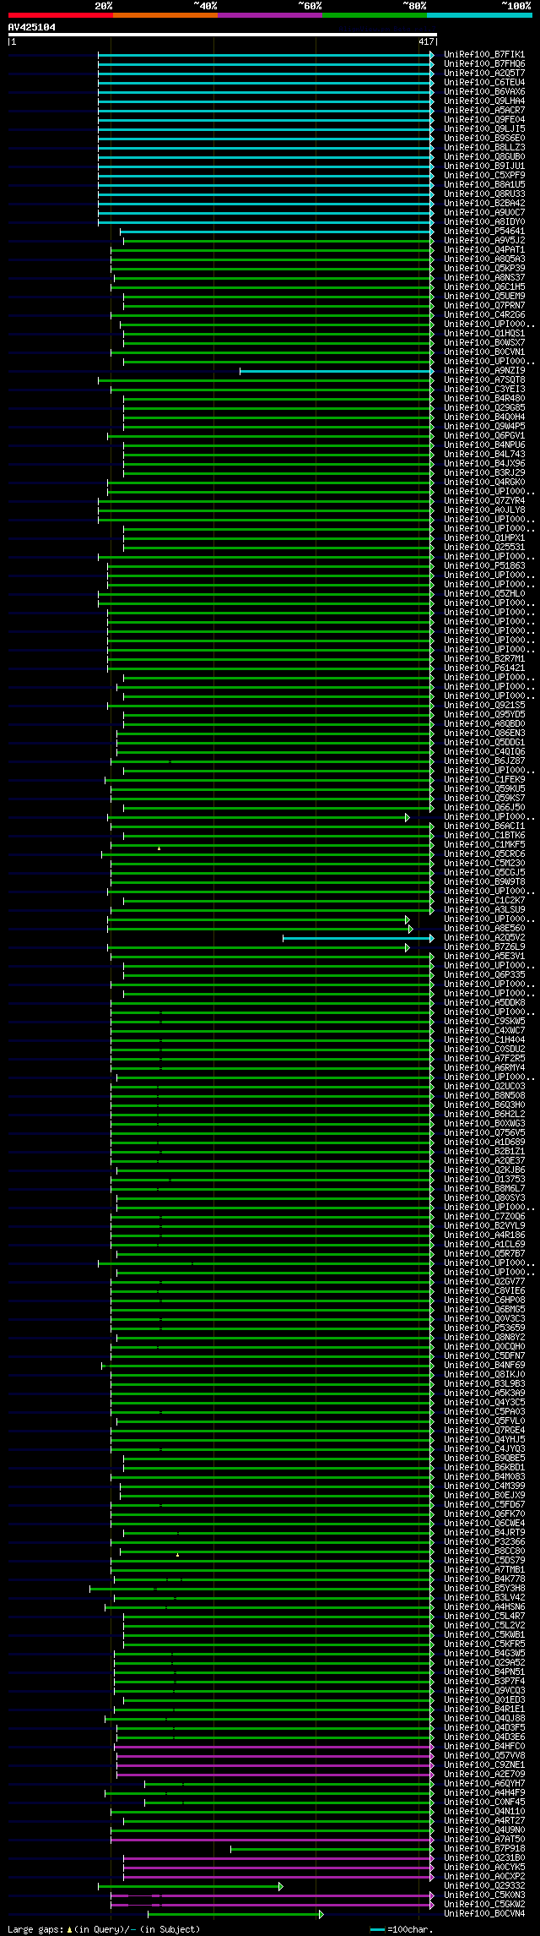Screen dimensions: 540x1936
Task: Click the UniRef100_P61421 label
Action: pos(484,668)
